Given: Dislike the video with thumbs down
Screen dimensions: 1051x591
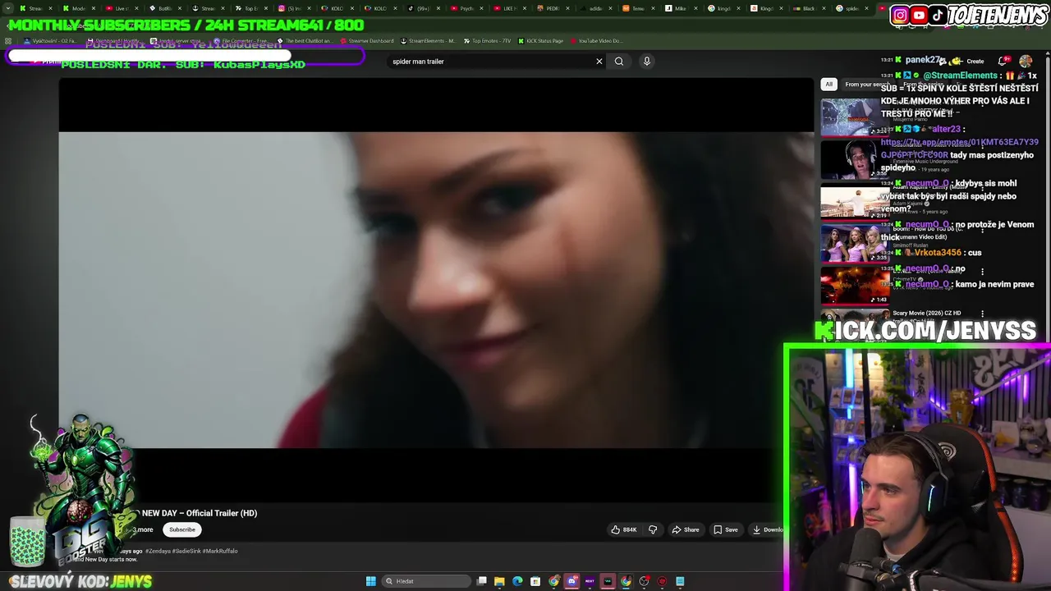Looking at the screenshot, I should (653, 529).
